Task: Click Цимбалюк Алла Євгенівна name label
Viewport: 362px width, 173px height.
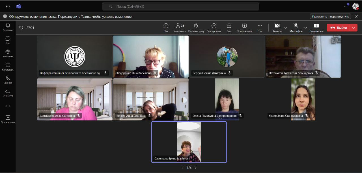Action: point(57,116)
